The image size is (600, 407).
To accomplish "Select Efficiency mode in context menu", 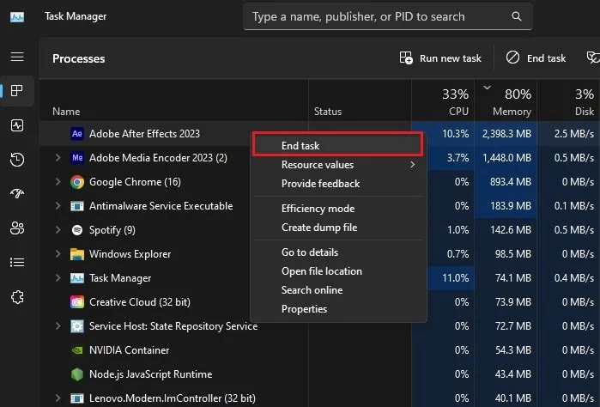I will tap(338, 209).
